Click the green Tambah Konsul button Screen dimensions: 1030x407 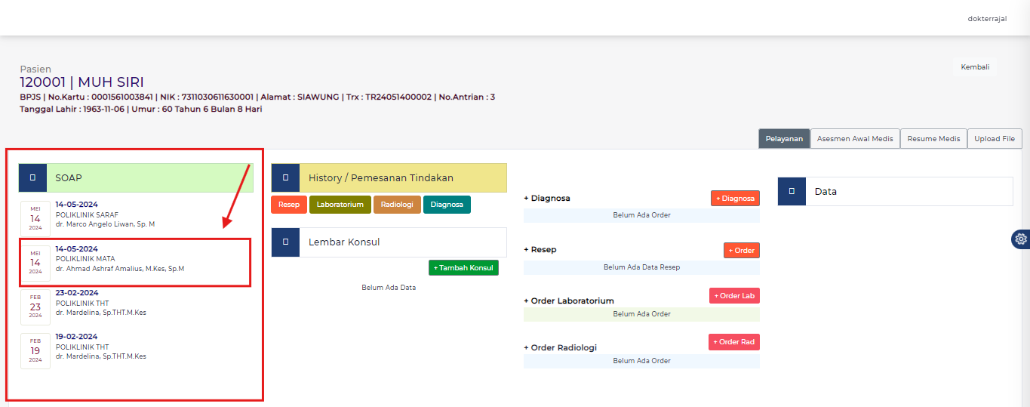click(463, 268)
